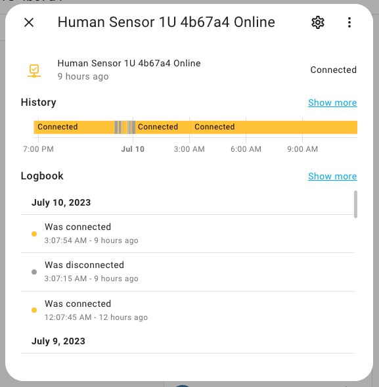This screenshot has width=379, height=387.
Task: Open the 12:07:45 AM Was connected entry
Action: pos(187,311)
